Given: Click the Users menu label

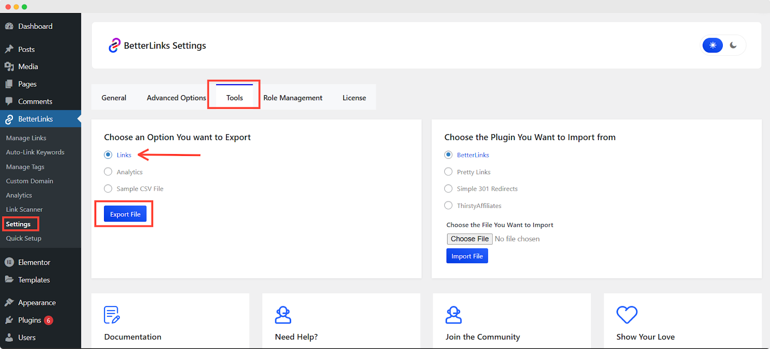Looking at the screenshot, I should tap(27, 337).
